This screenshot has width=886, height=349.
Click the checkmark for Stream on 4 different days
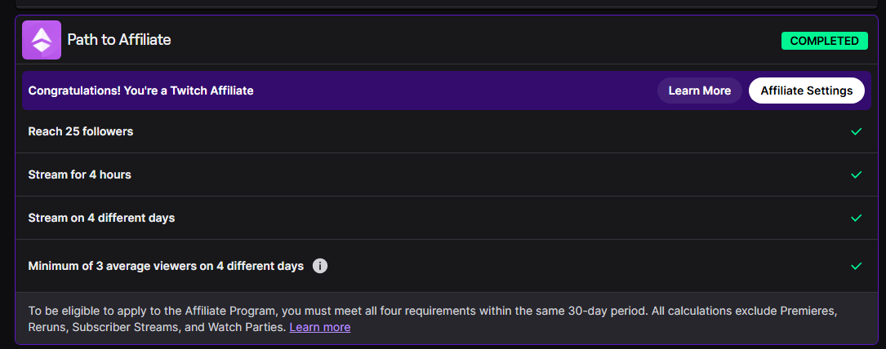coord(856,218)
